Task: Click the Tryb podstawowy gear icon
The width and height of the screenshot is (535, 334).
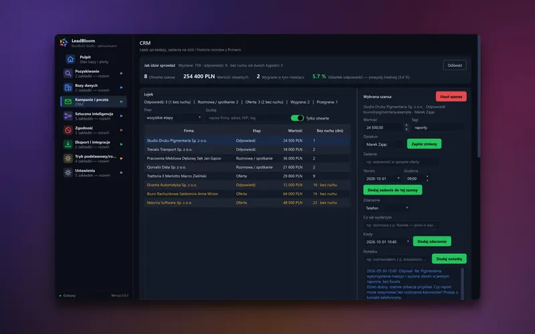Action: click(68, 158)
